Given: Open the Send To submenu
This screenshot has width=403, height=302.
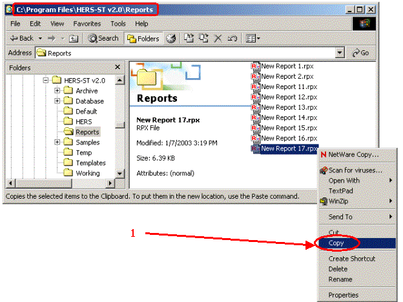Looking at the screenshot, I should [356, 217].
